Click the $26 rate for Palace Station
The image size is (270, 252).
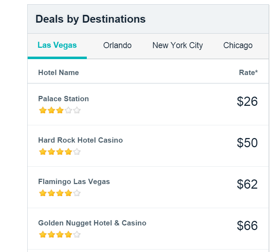coord(247,102)
